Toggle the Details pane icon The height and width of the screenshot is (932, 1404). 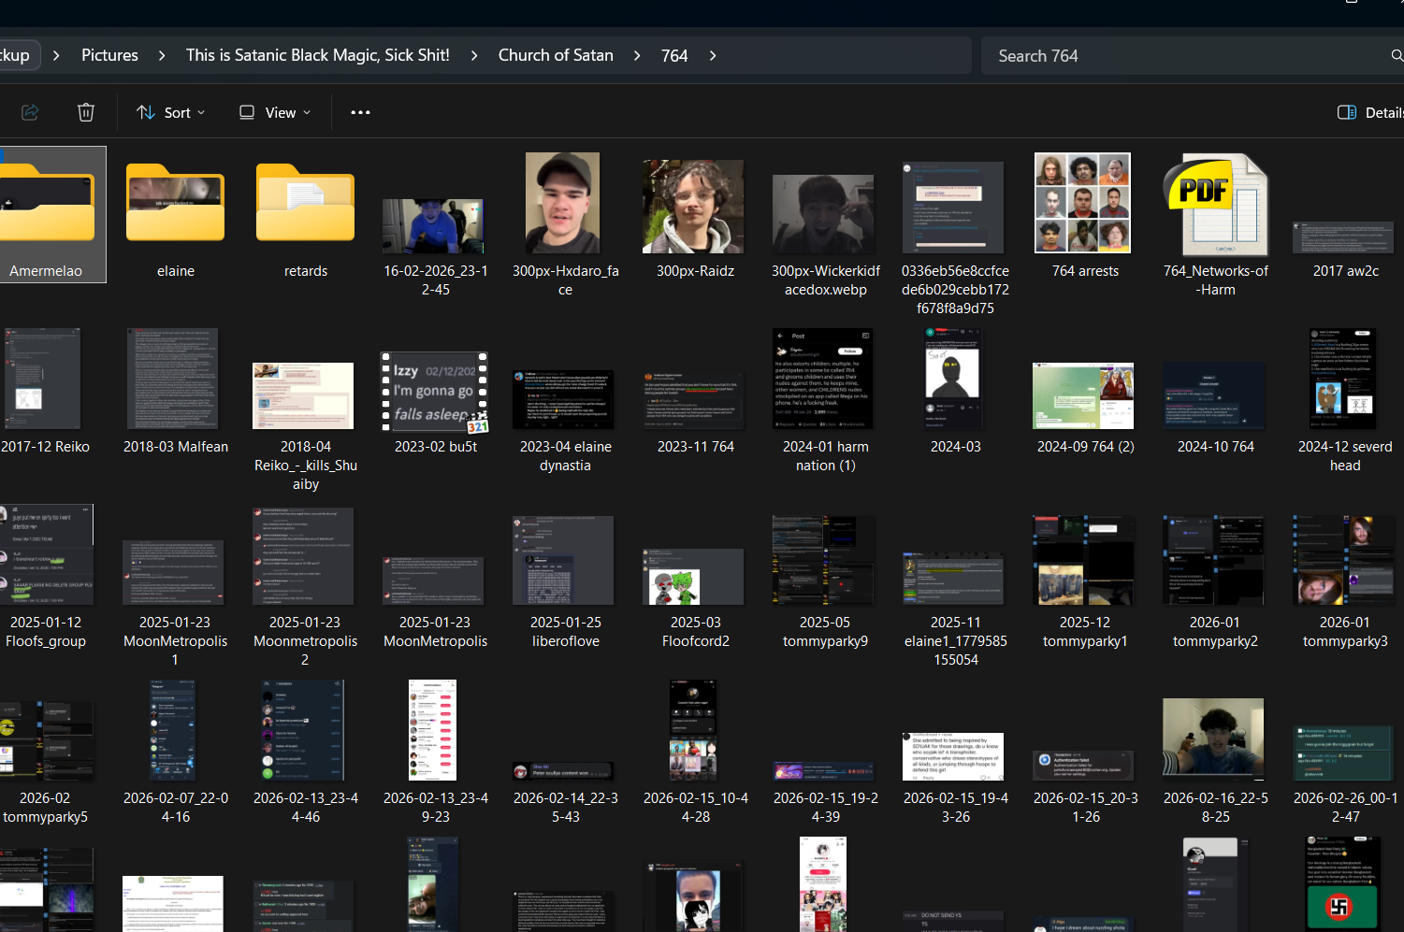coord(1347,112)
